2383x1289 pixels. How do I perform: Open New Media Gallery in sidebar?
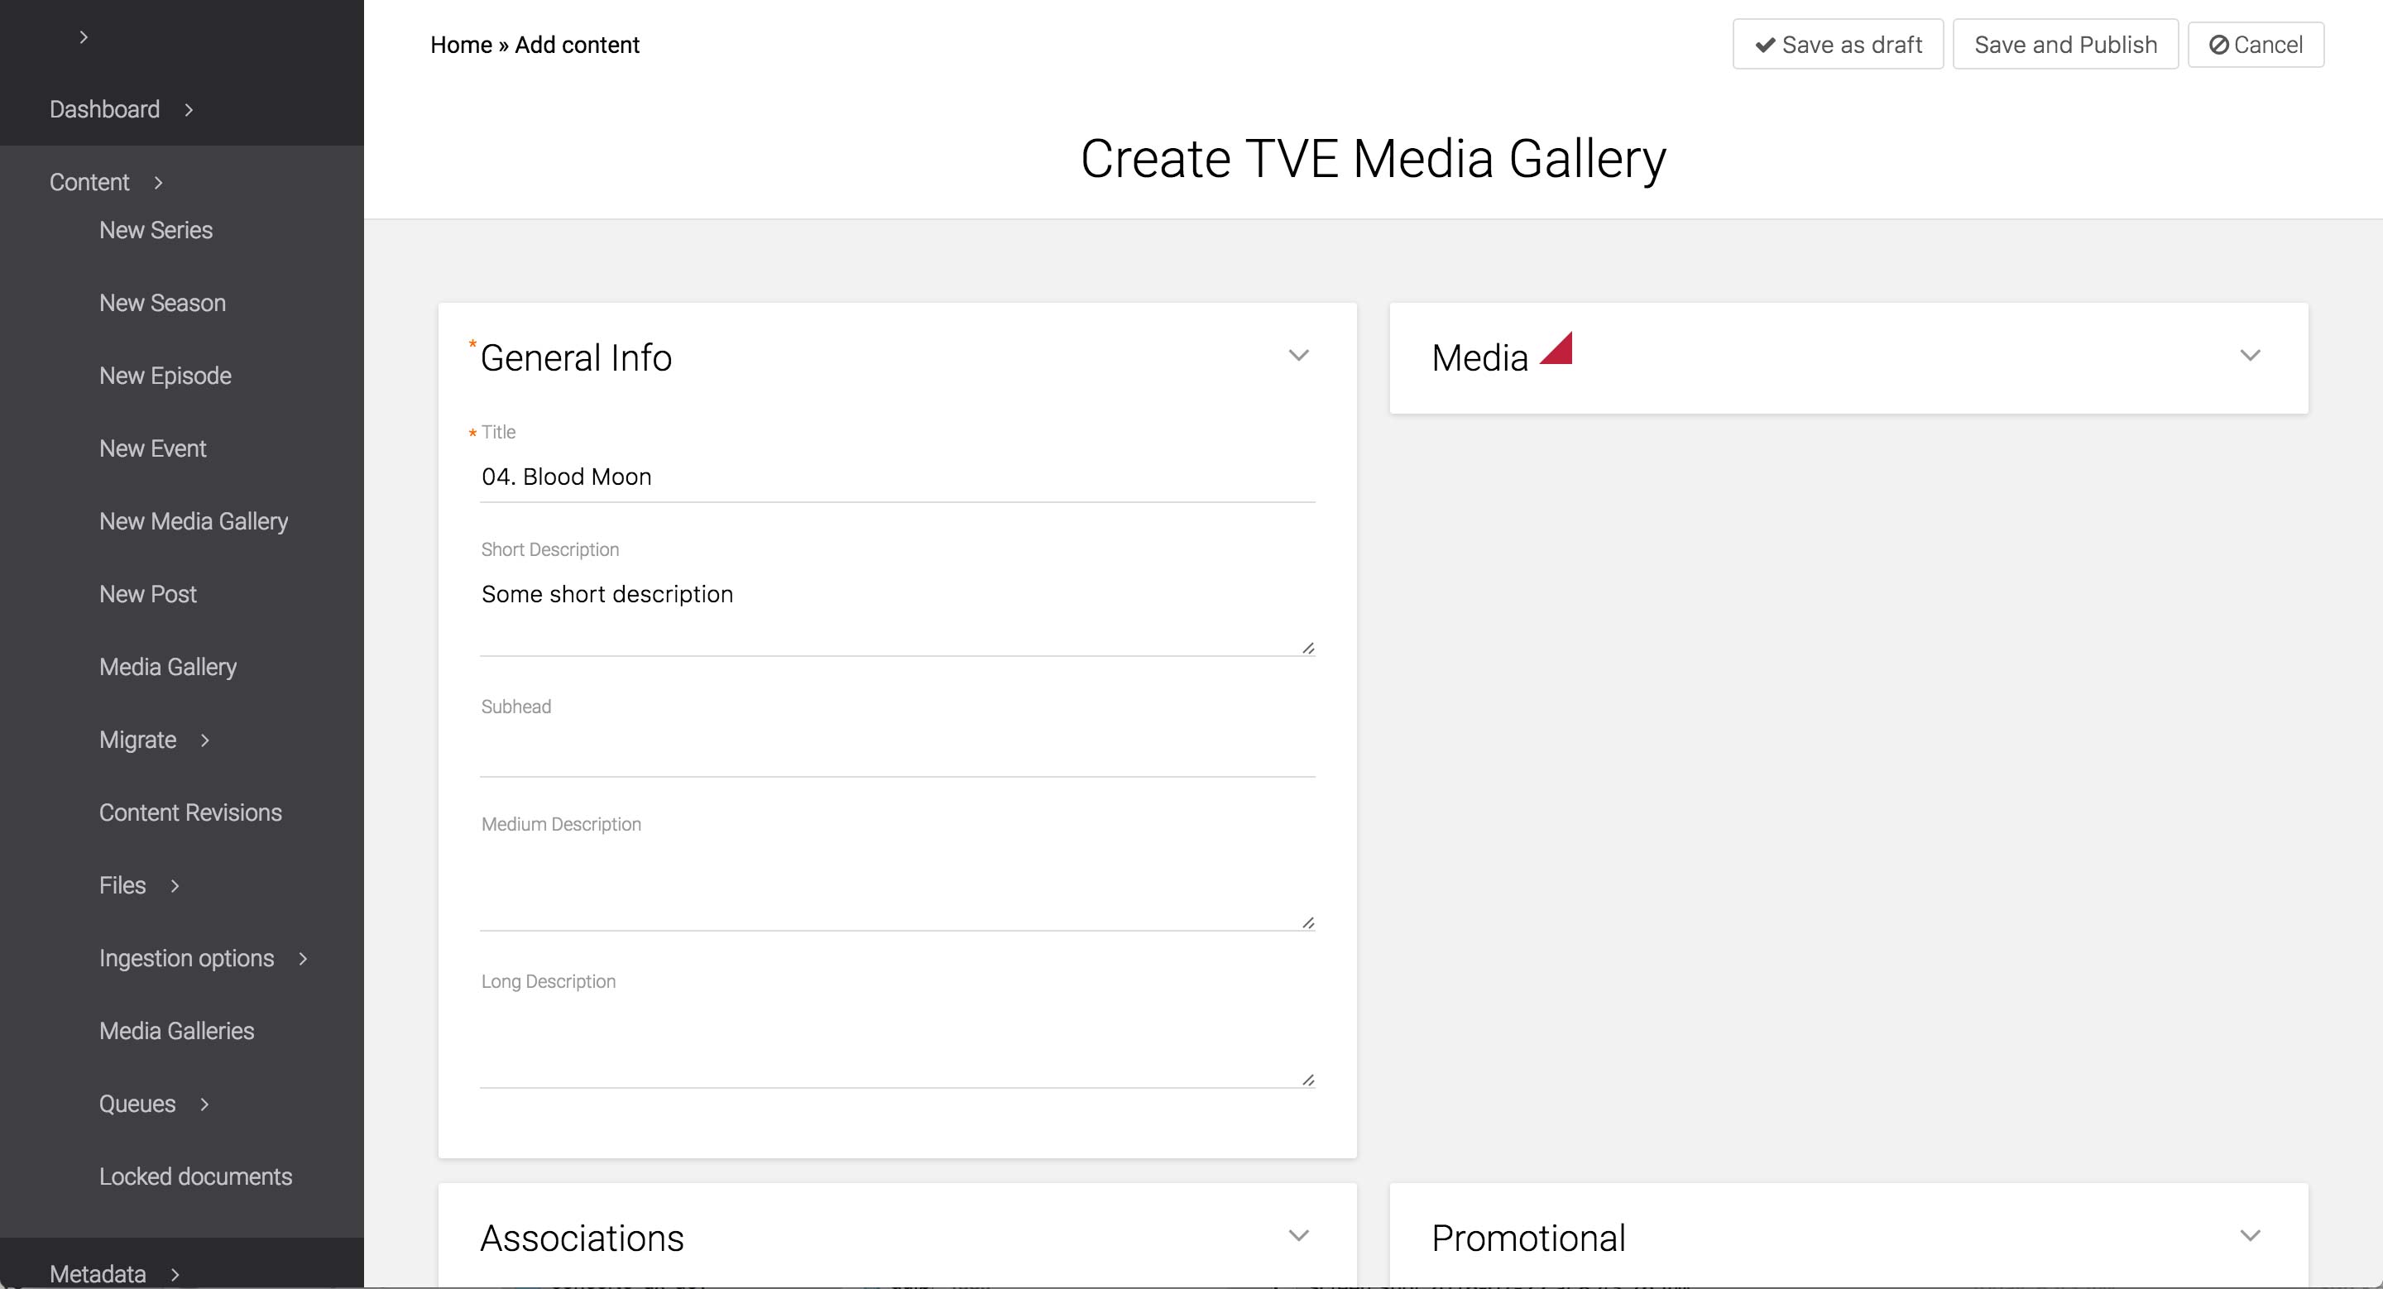click(x=194, y=521)
